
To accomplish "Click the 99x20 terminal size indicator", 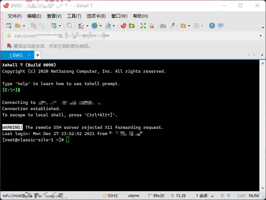I will point(156,196).
